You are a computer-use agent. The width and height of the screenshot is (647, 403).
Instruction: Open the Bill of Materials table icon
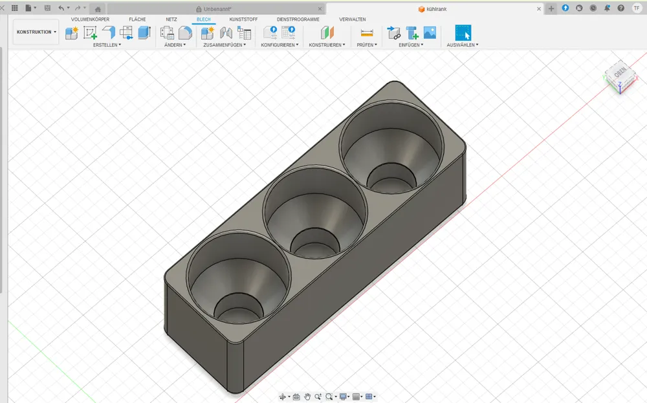point(245,32)
